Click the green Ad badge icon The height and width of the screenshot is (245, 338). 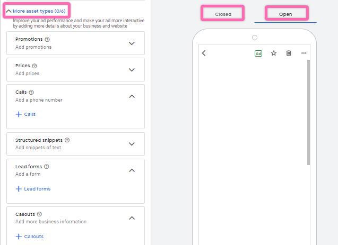[258, 53]
